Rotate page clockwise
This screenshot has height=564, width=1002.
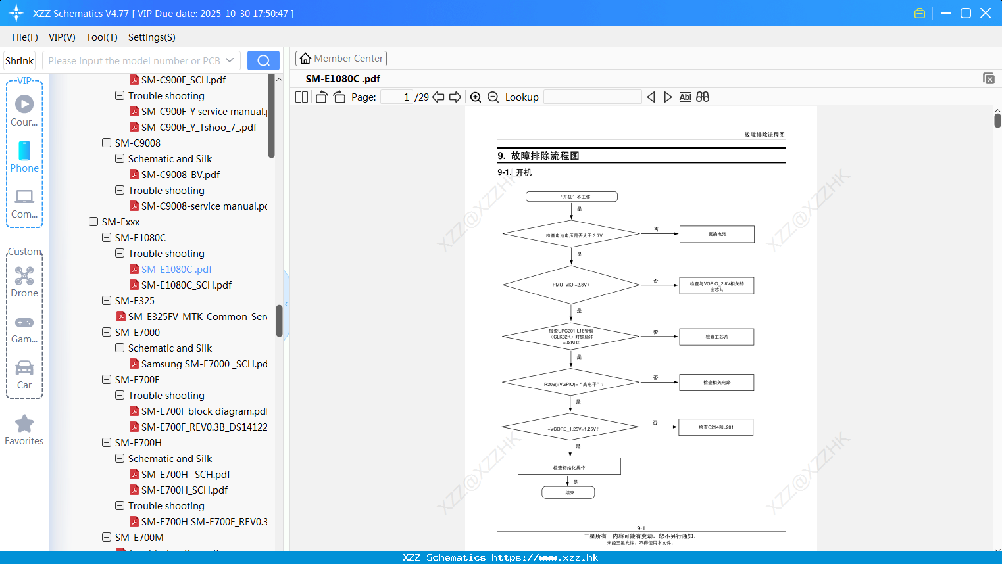(x=339, y=97)
